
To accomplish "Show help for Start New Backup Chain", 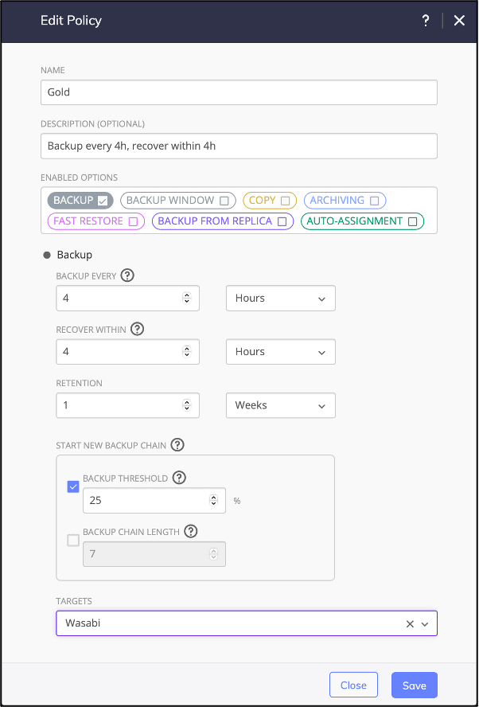I will click(x=177, y=445).
